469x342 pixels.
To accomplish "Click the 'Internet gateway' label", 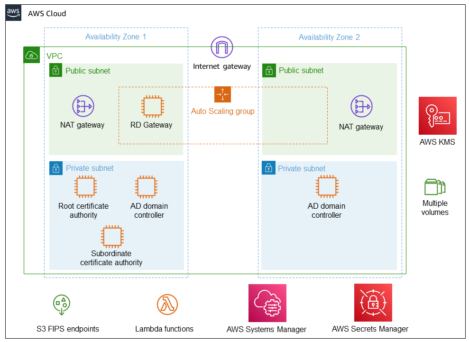I will coord(222,66).
